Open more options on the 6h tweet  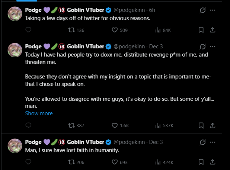click(213, 9)
